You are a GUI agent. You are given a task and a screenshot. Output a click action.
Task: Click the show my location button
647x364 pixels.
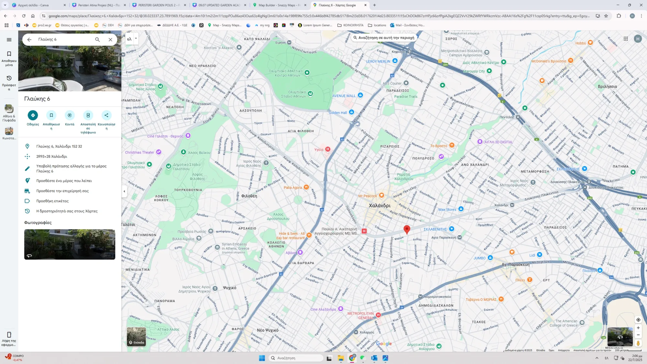(x=638, y=320)
